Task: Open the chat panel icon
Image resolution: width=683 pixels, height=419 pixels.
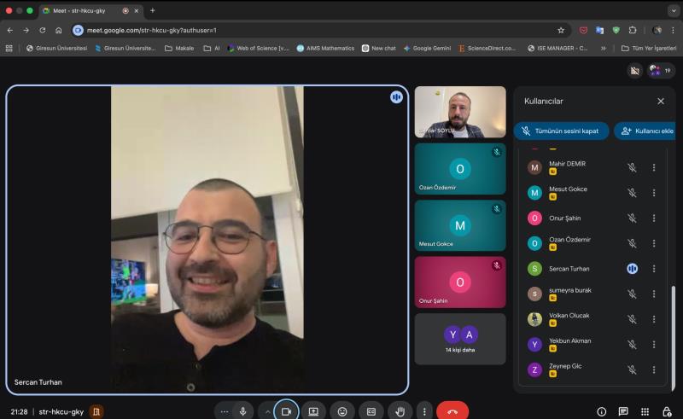Action: 623,411
